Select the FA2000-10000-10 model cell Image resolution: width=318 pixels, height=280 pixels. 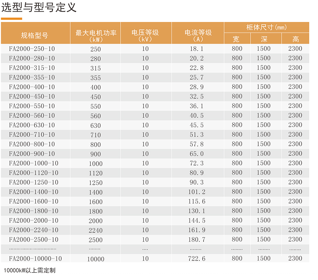[35, 258]
